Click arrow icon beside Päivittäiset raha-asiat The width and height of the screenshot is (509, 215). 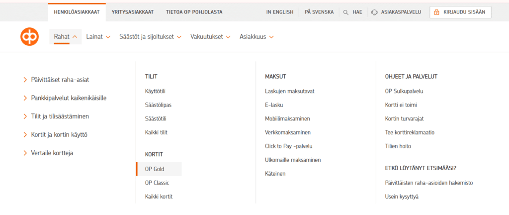point(25,80)
